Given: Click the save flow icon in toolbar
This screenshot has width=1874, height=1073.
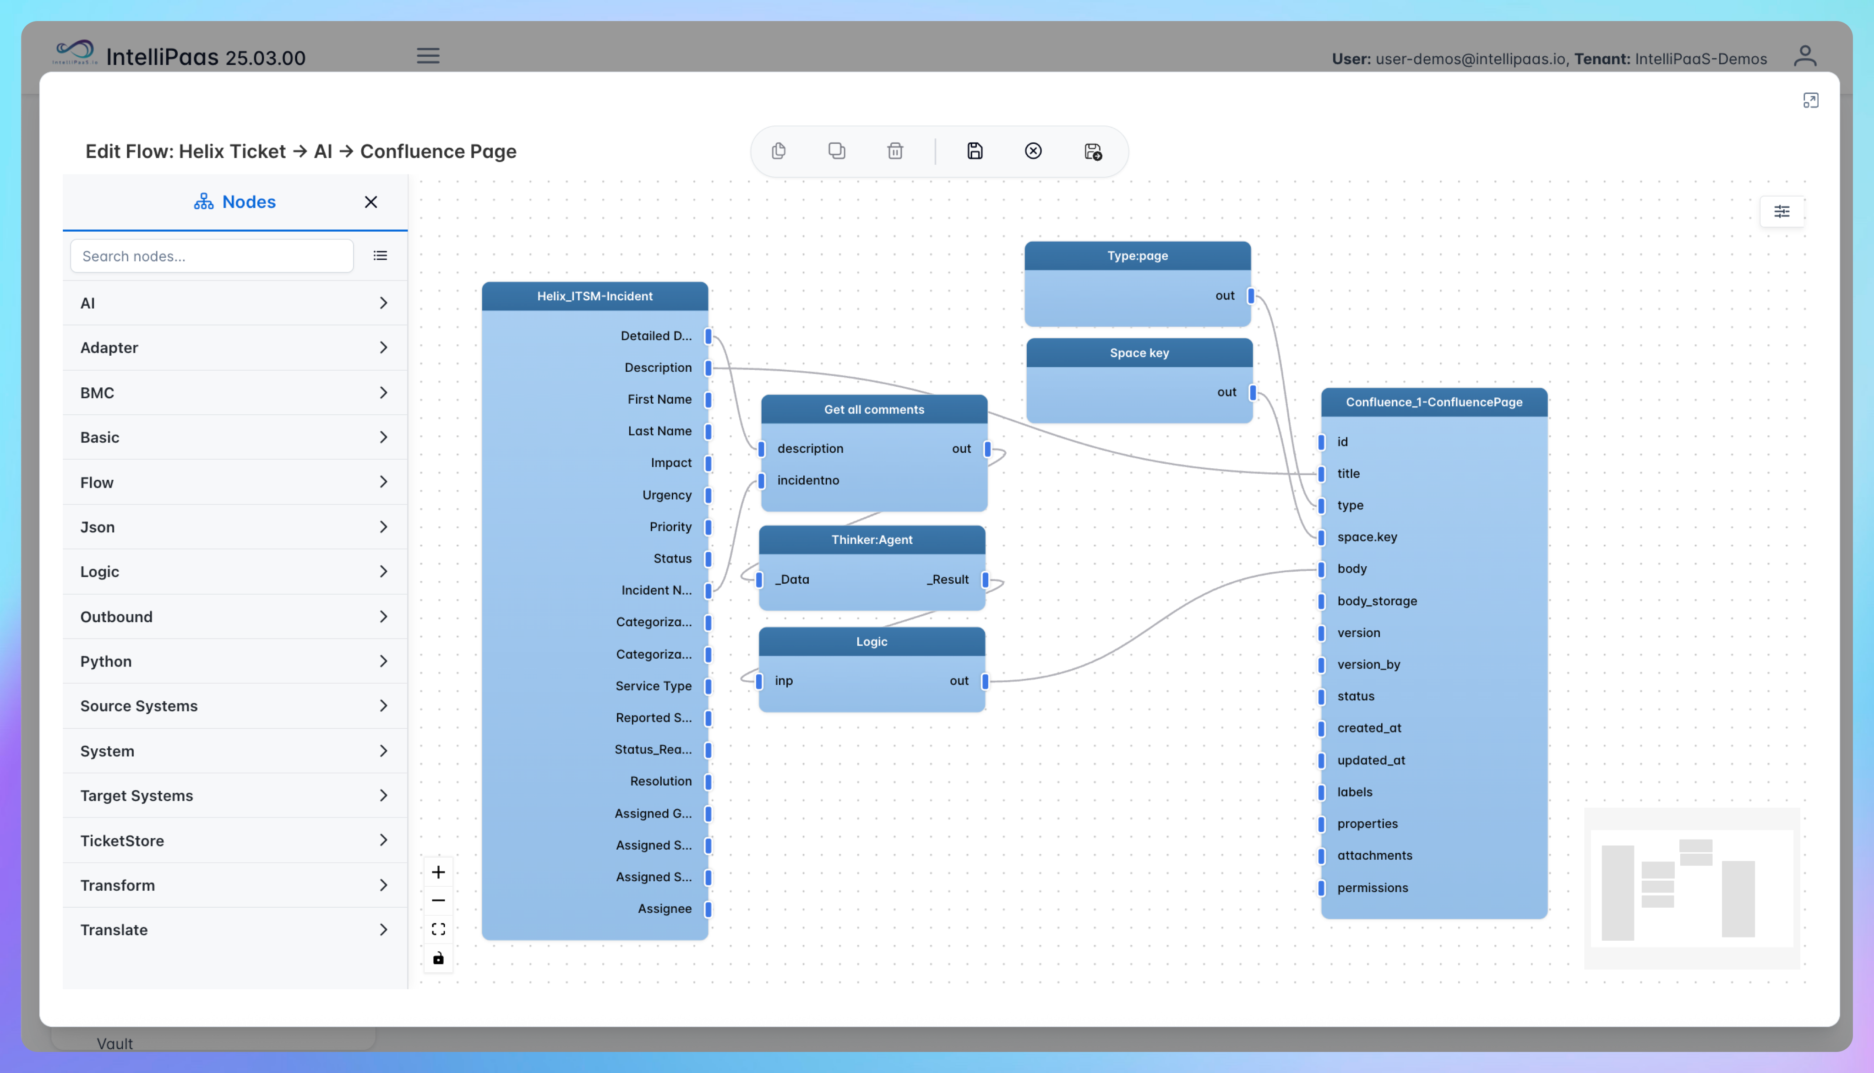Looking at the screenshot, I should (975, 151).
